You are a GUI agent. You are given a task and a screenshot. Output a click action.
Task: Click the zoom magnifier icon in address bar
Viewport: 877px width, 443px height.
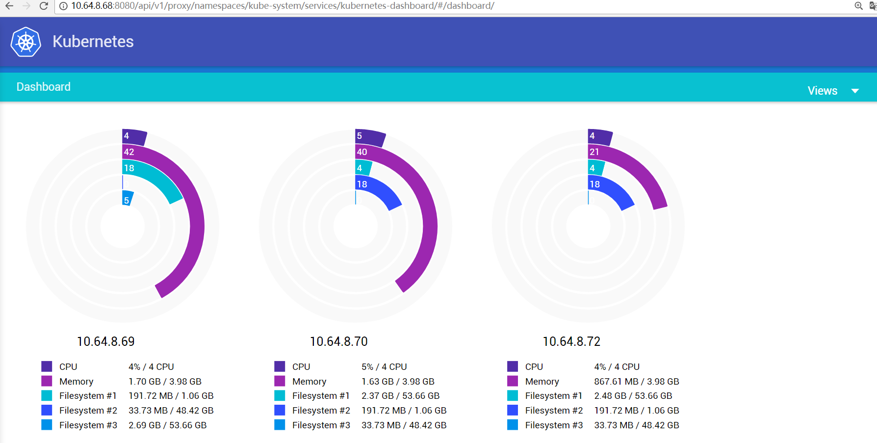(858, 6)
